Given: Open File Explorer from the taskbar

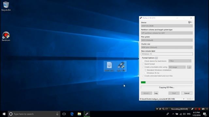Looking at the screenshot, I should click(79, 114).
